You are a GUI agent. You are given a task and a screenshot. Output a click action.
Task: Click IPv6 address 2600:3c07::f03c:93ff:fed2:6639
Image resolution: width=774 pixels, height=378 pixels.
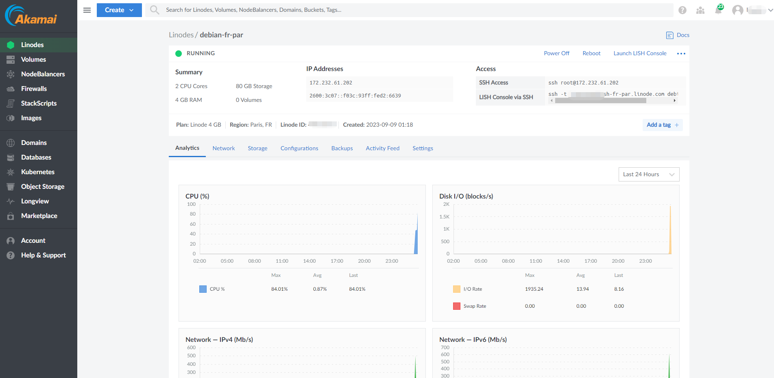point(355,96)
